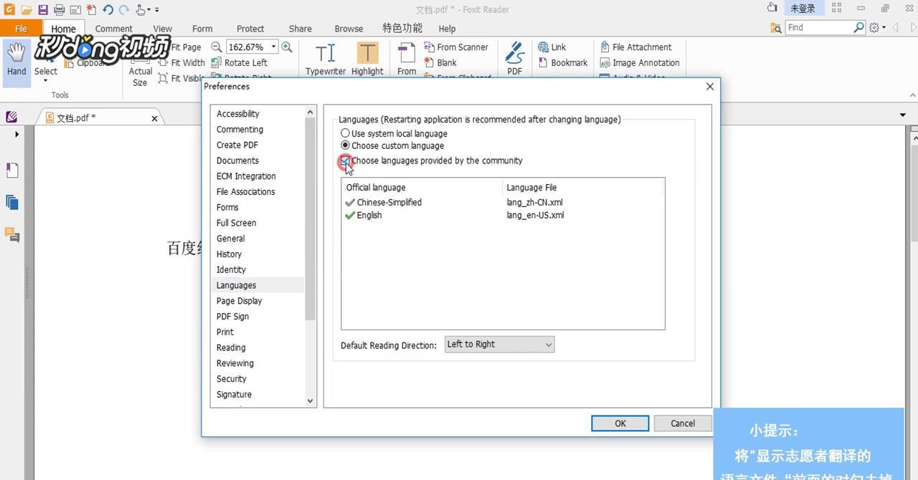Click into the Find search field
The height and width of the screenshot is (480, 918).
point(818,27)
